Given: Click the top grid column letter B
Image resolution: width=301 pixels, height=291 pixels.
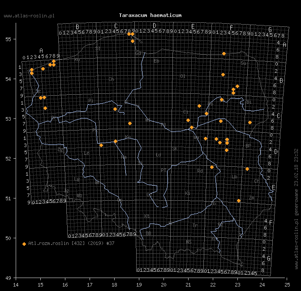Looking at the screenshot, I should pyautogui.click(x=77, y=27).
